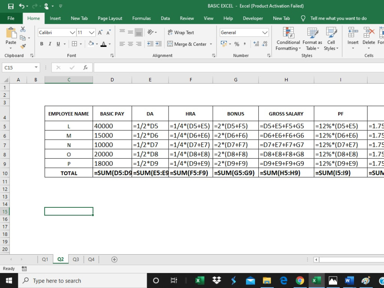Screen dimensions: 384x288
Task: Align text right
Action: [x=139, y=44]
